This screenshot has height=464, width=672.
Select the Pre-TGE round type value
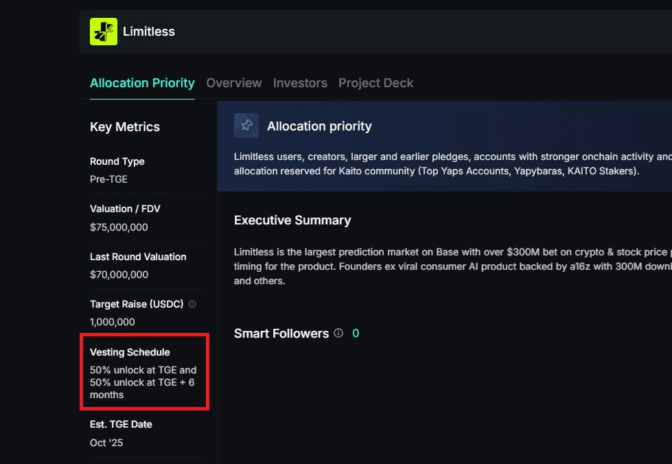pos(108,179)
